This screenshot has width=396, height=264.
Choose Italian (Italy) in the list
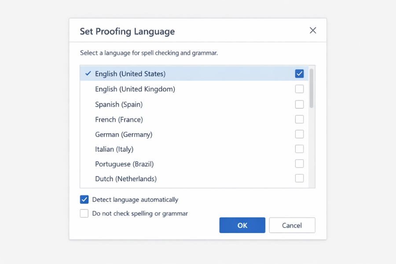pos(114,149)
